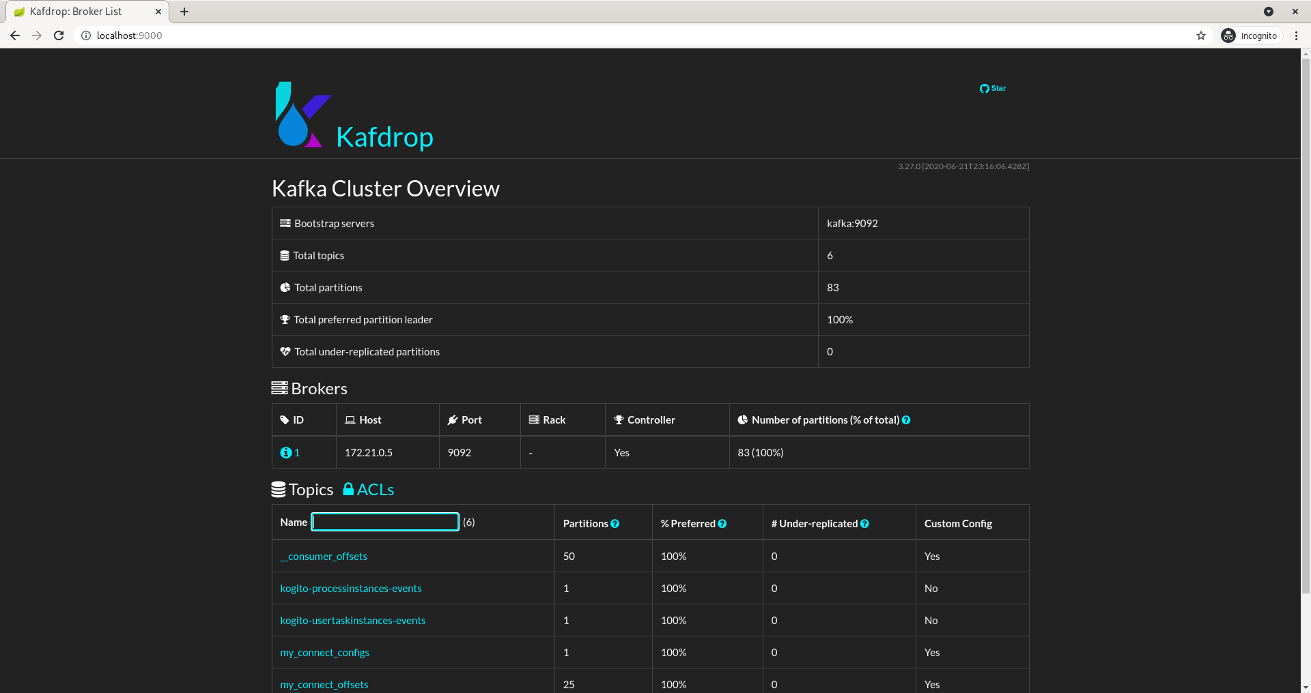Click the under-replicated heartbeat icon
The width and height of the screenshot is (1311, 693).
[285, 351]
